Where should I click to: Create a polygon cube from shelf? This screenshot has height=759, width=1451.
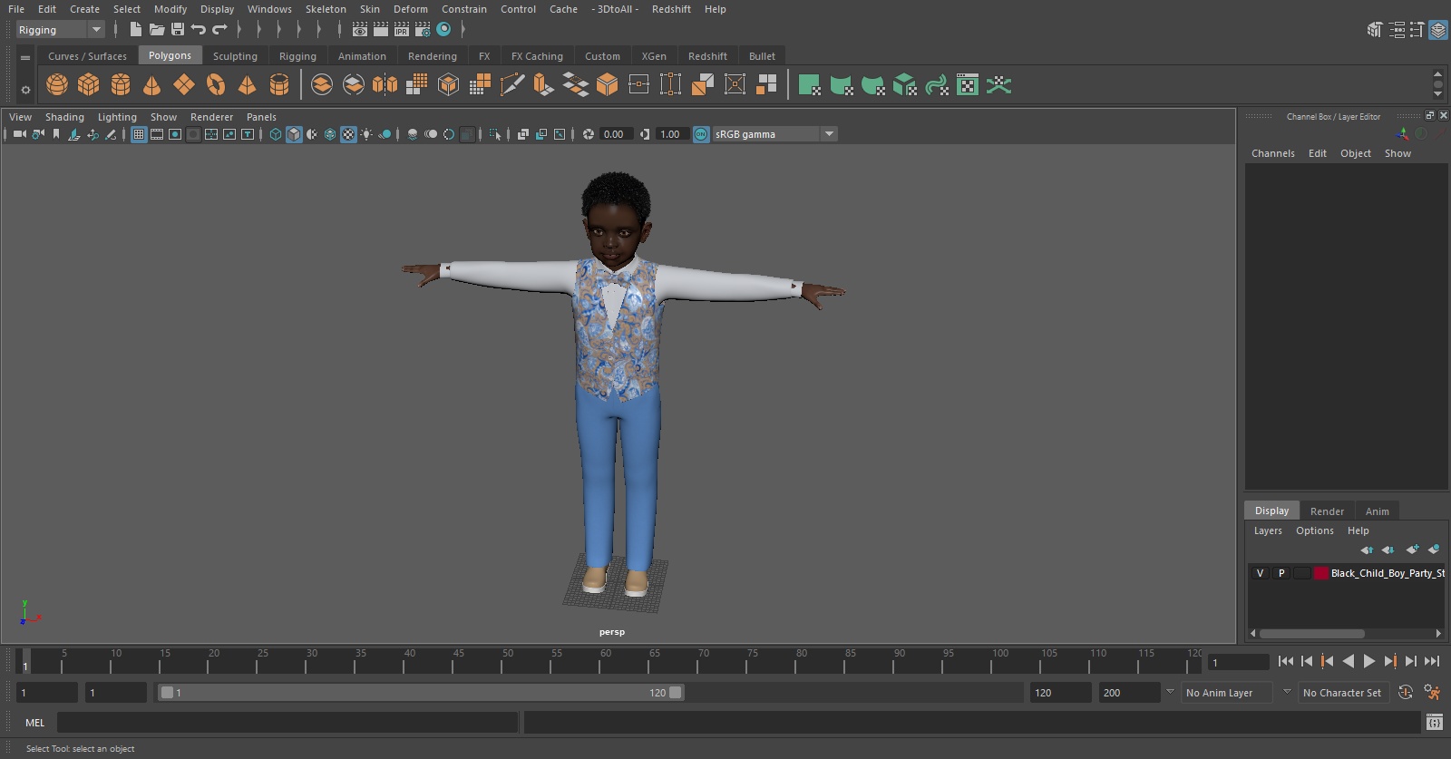(x=89, y=85)
